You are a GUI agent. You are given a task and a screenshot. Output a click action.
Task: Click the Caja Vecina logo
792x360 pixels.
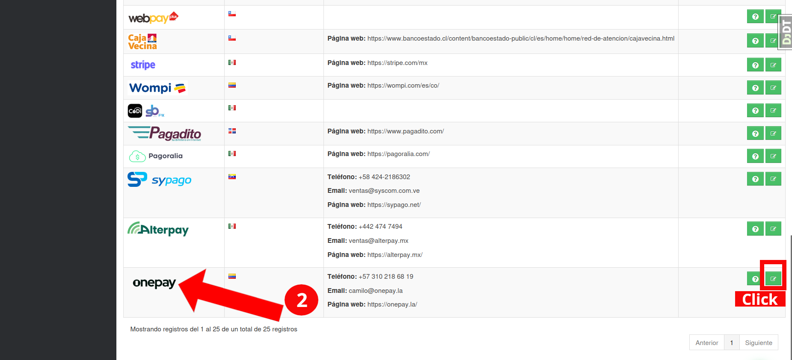142,42
